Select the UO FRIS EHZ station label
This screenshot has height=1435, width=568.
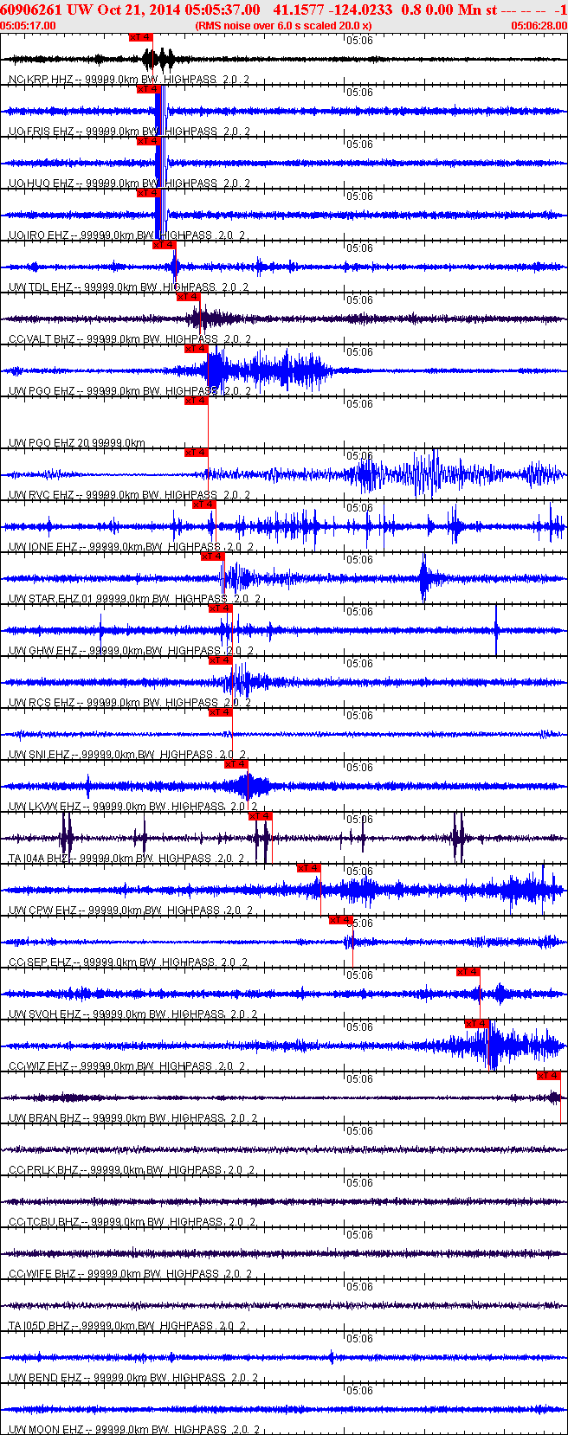[x=129, y=132]
